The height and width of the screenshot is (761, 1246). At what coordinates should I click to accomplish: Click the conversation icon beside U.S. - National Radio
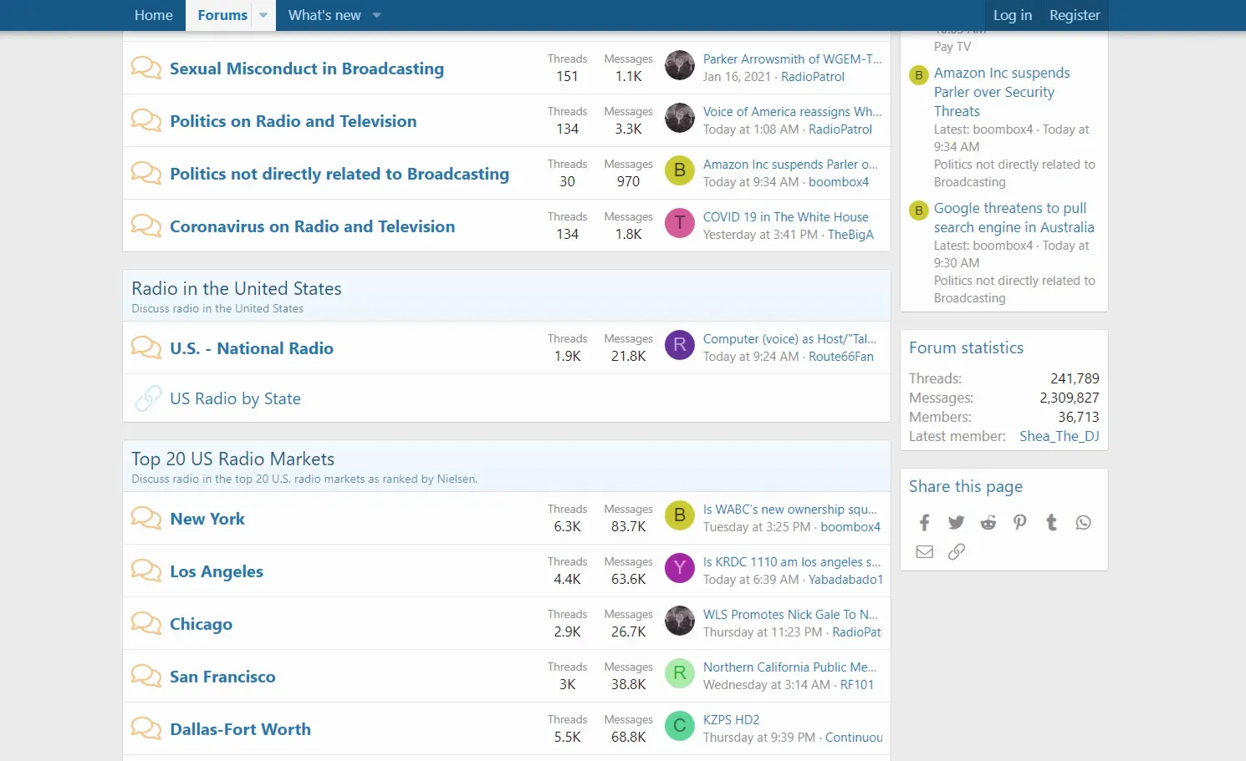point(146,348)
